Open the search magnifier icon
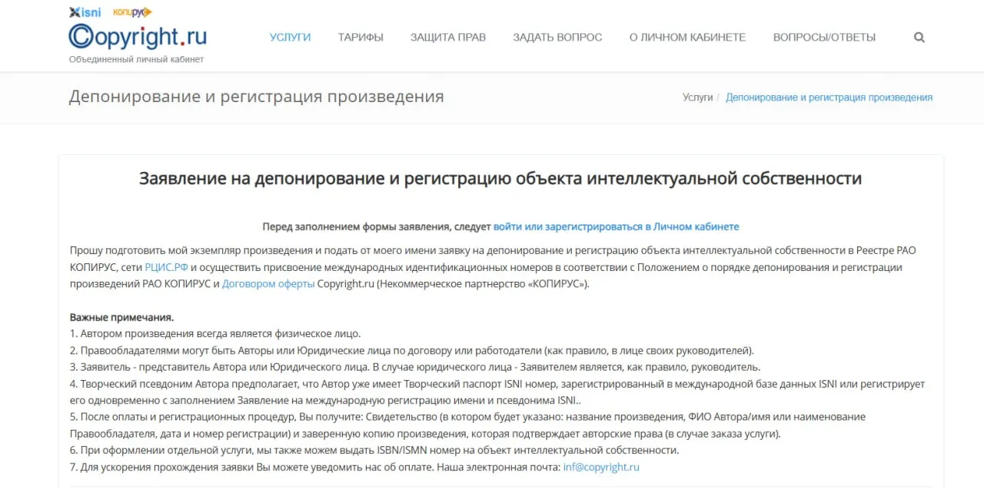This screenshot has height=489, width=984. 919,37
